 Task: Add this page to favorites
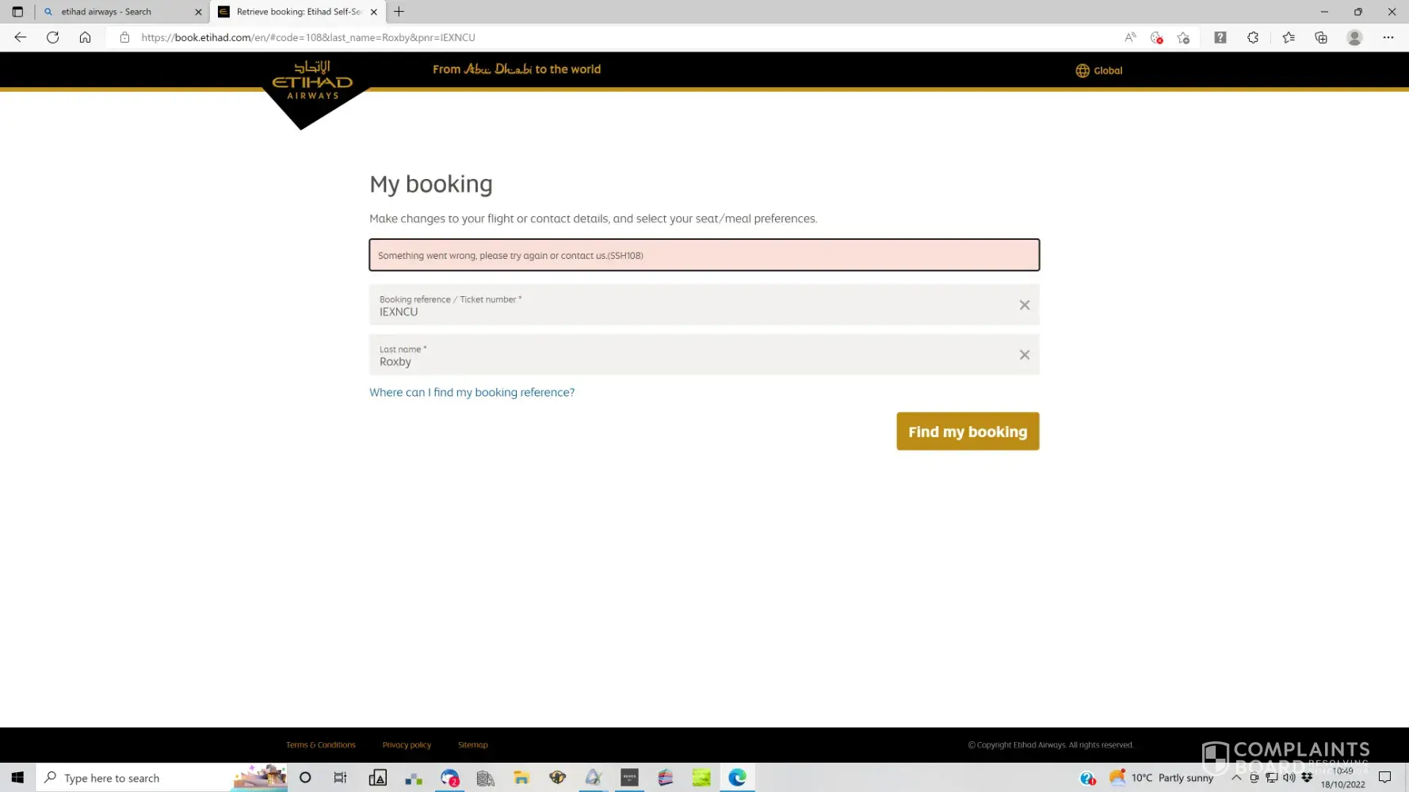coord(1183,37)
